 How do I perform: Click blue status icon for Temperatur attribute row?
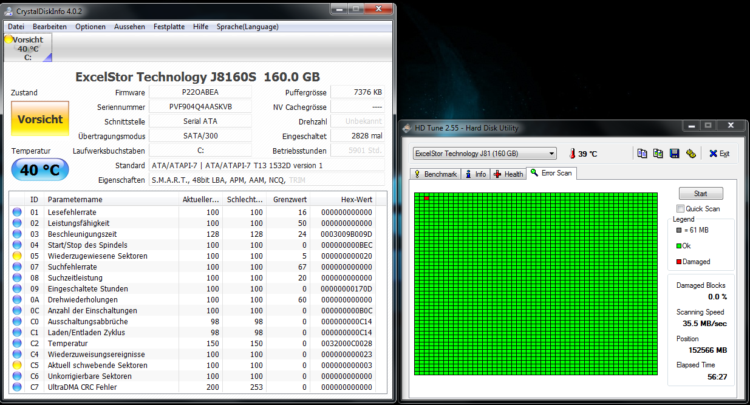(17, 344)
